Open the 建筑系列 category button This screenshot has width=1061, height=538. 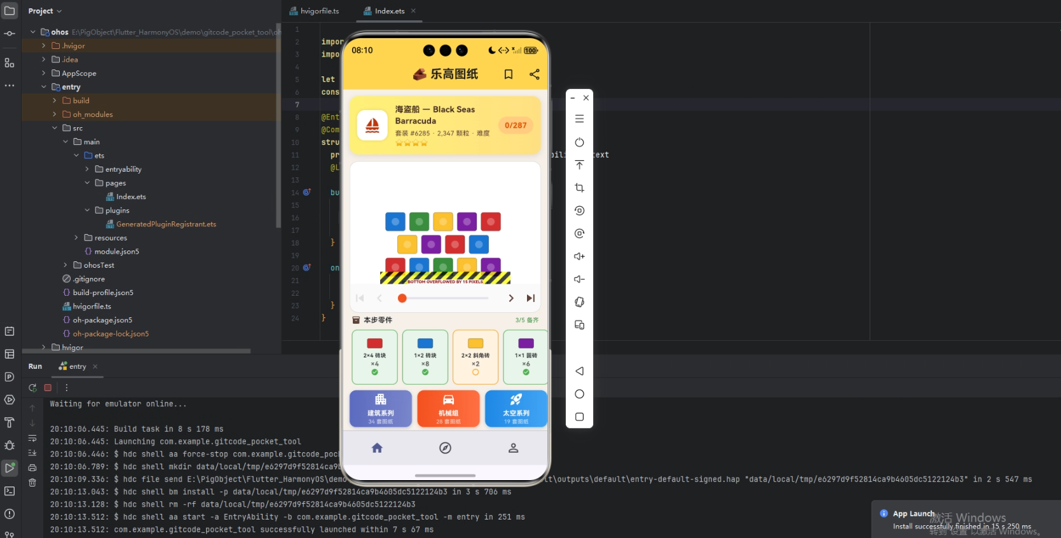(x=381, y=408)
